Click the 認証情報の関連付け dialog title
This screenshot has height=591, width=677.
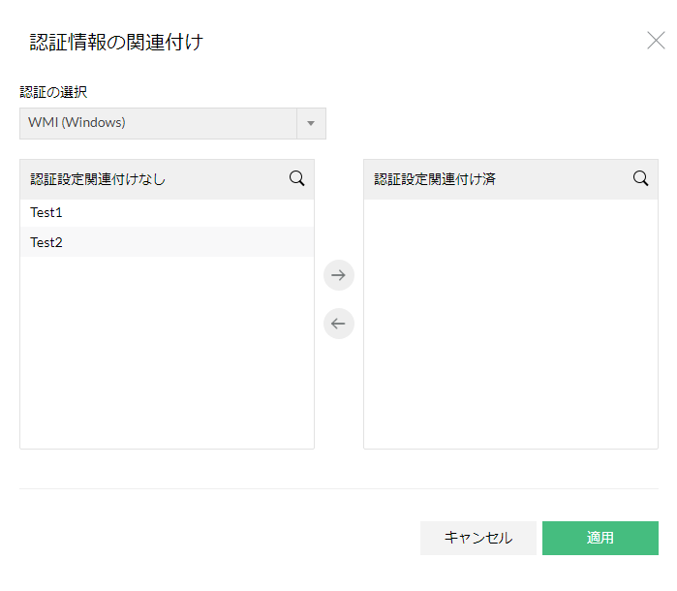click(x=116, y=42)
